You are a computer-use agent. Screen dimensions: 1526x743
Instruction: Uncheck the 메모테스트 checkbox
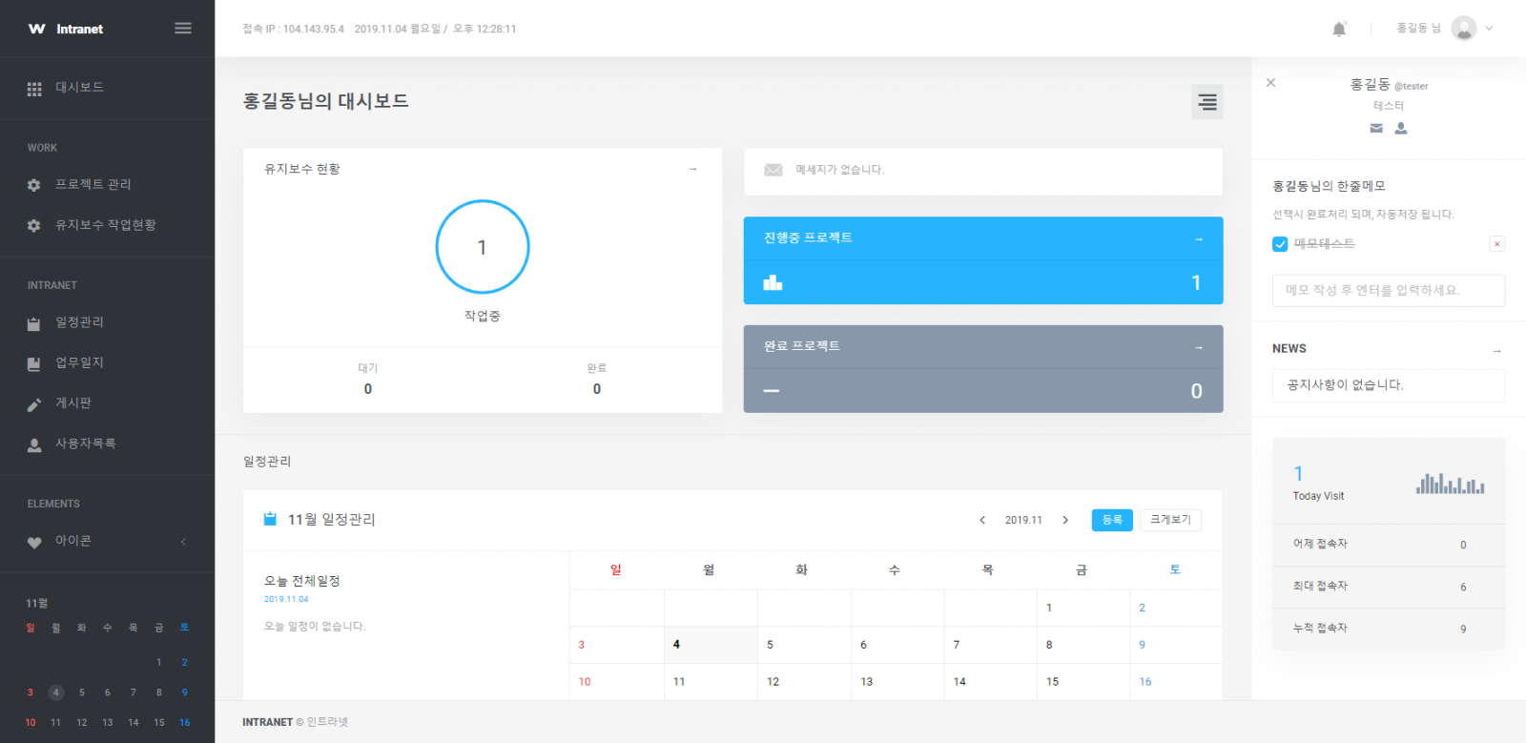tap(1280, 244)
